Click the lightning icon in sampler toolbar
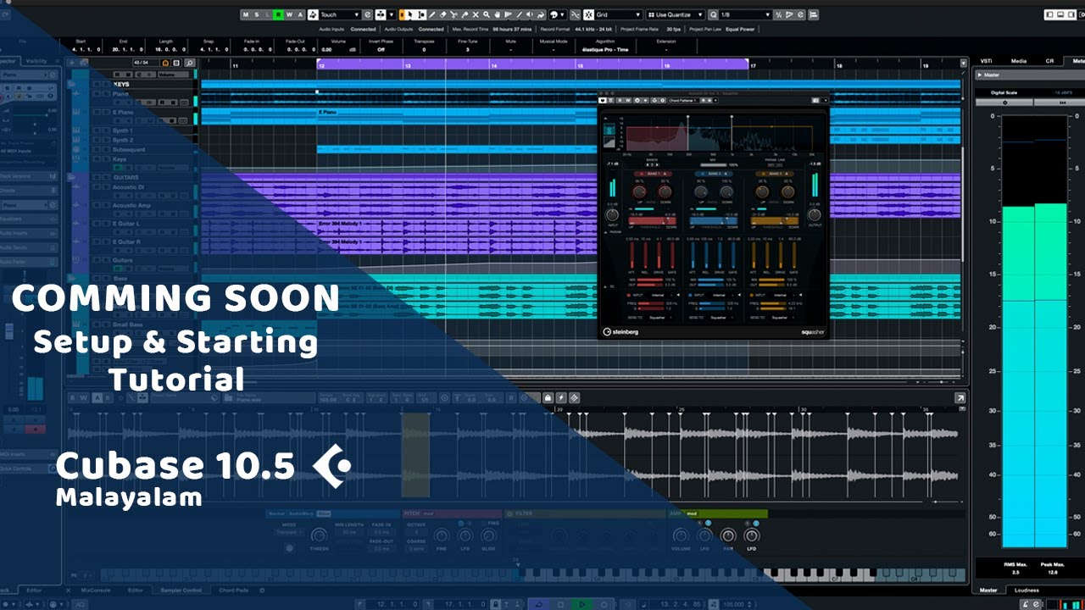Image resolution: width=1085 pixels, height=610 pixels. pos(561,397)
